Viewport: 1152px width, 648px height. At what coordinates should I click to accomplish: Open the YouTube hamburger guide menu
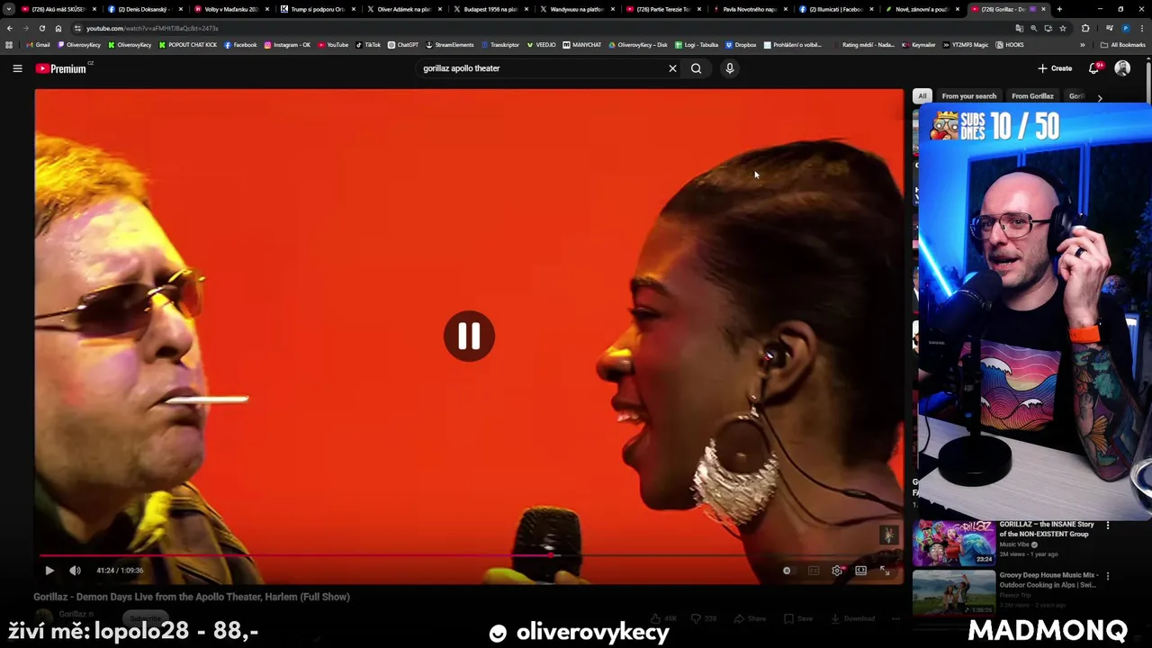[17, 68]
